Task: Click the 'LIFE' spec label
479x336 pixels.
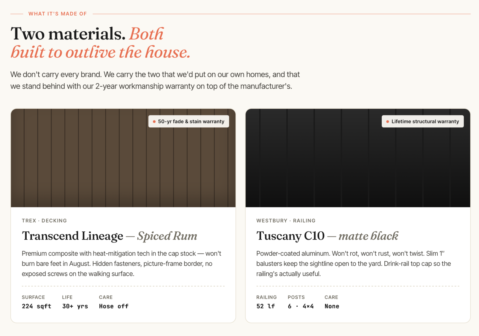Action: click(x=67, y=297)
